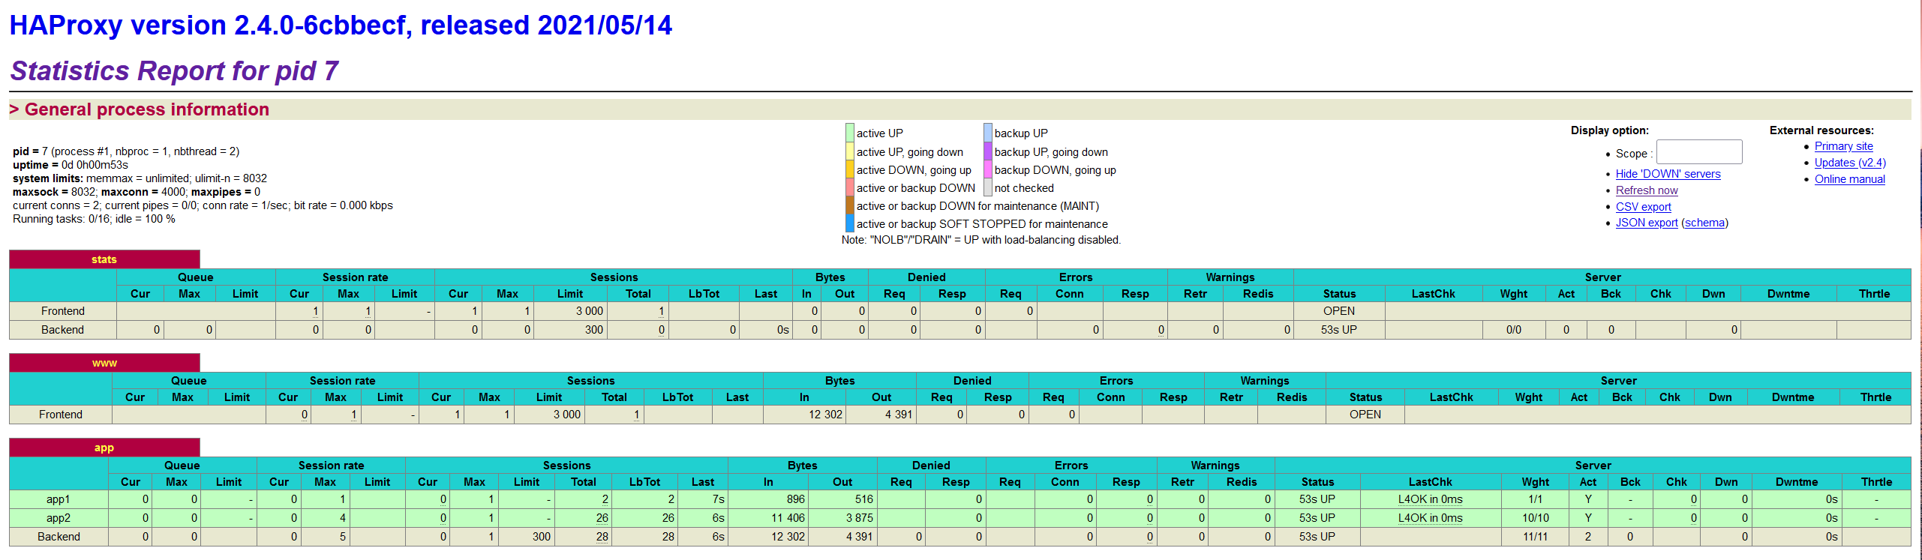Click the backup UP, going down swatch
1922x560 pixels.
click(988, 151)
